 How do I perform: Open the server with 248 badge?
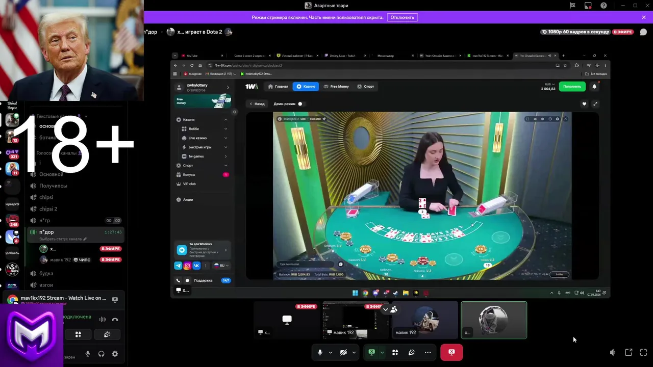coord(12,221)
